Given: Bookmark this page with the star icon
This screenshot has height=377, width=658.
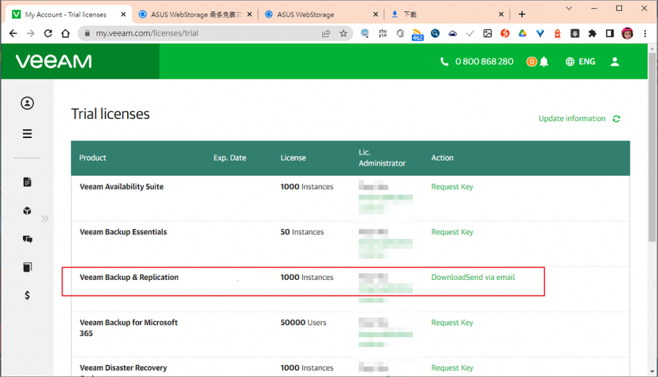Looking at the screenshot, I should pos(343,33).
